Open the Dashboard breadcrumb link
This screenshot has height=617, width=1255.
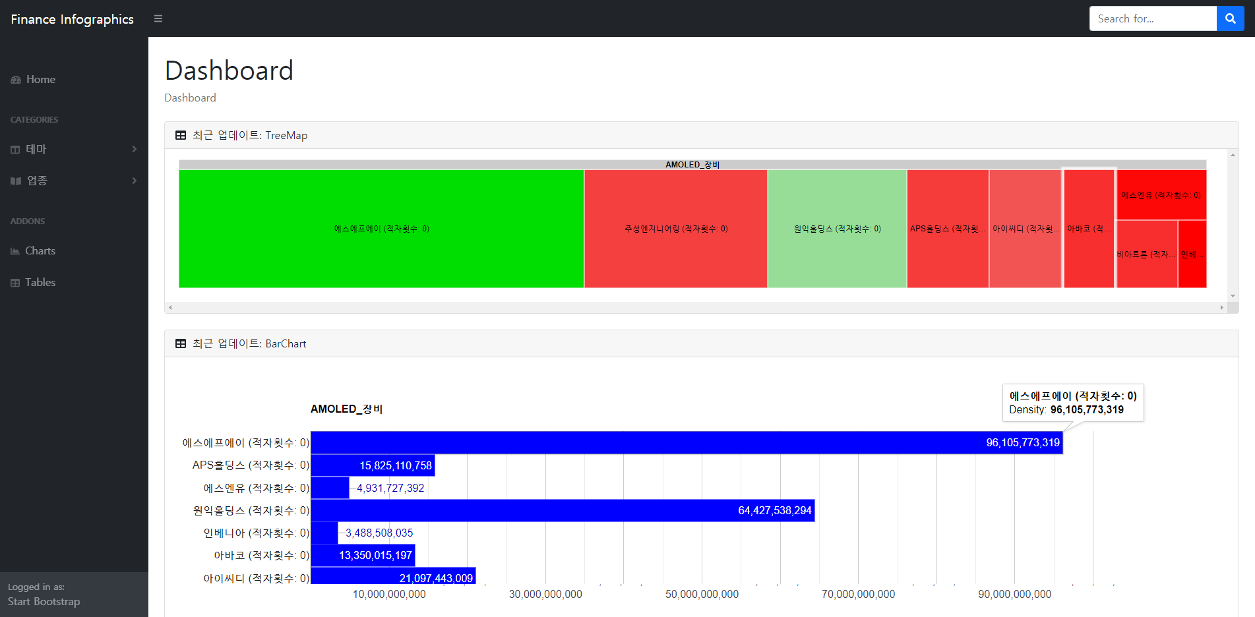click(x=190, y=98)
